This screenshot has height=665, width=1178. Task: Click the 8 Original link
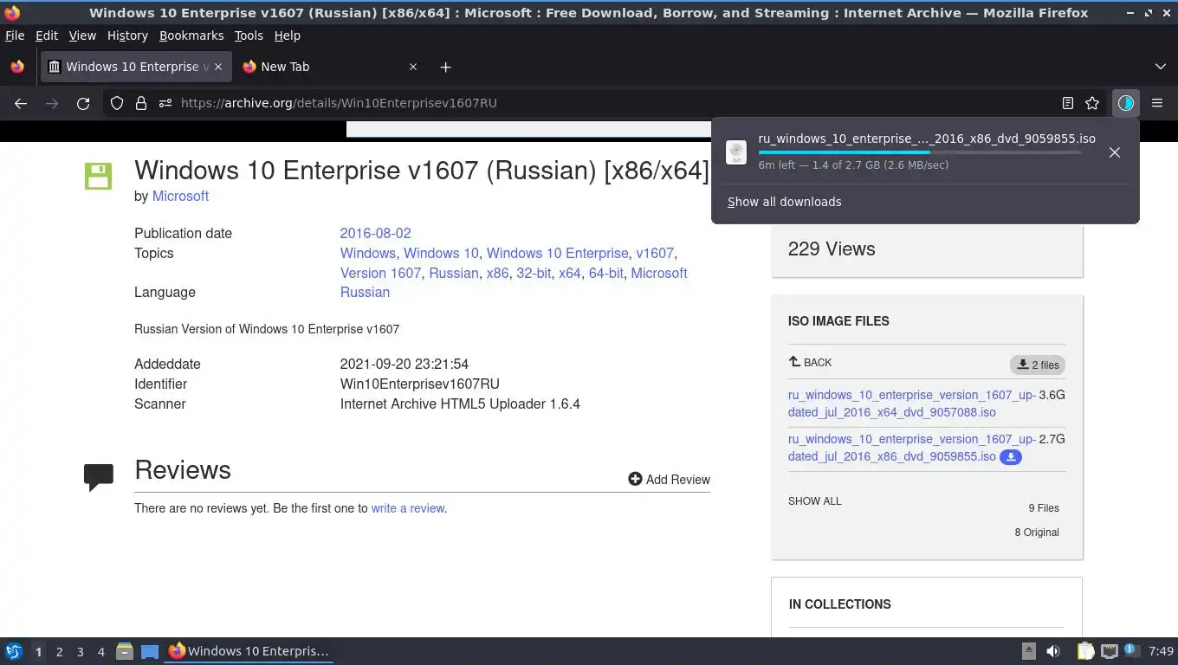point(1037,533)
